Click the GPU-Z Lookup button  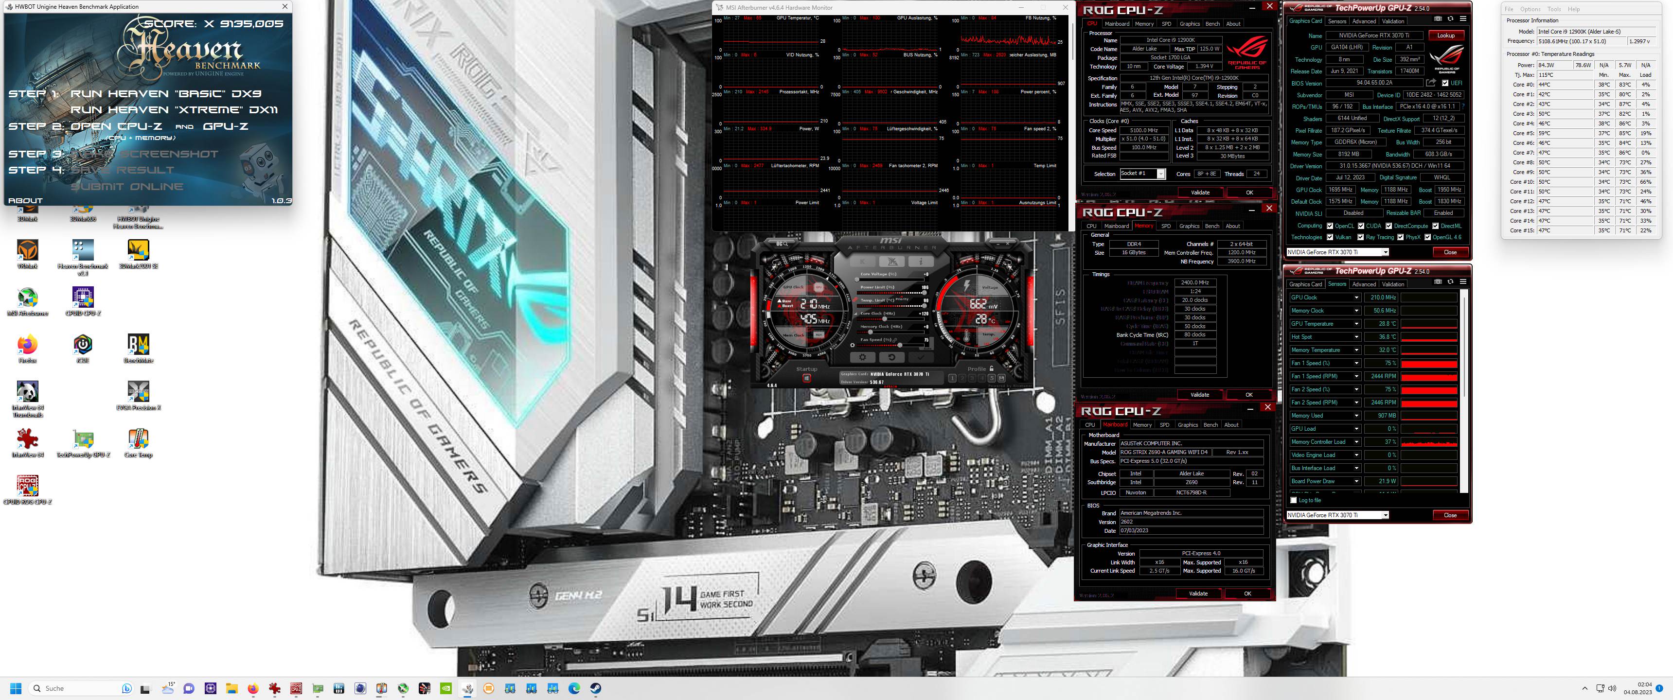click(x=1446, y=35)
